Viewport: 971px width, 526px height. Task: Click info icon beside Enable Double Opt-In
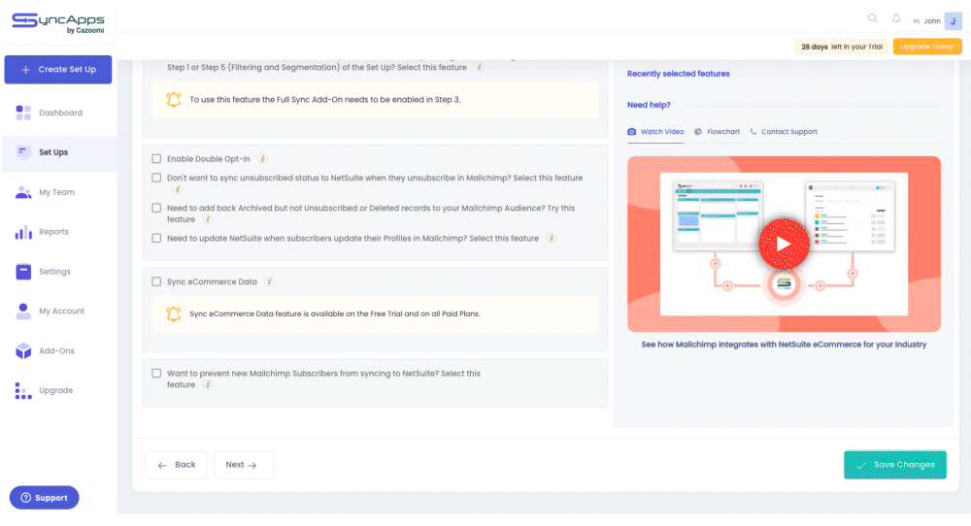click(262, 159)
